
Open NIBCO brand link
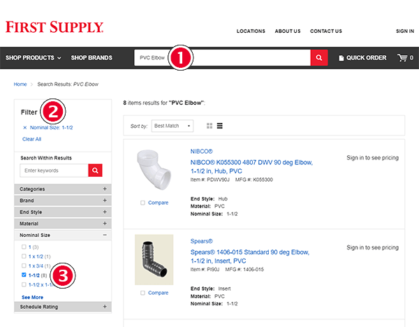[202, 152]
